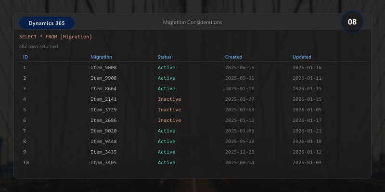Viewport: 385px width, 192px height.
Task: Click updated date 2026-01-15
Action: (x=307, y=88)
